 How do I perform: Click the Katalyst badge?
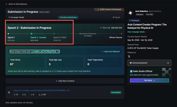[x=134, y=21]
